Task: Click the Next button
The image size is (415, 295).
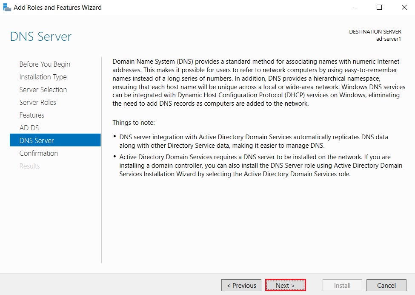Action: tap(285, 285)
